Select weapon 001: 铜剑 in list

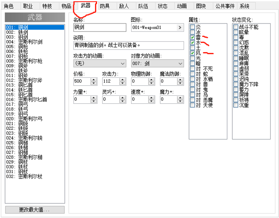(35, 27)
